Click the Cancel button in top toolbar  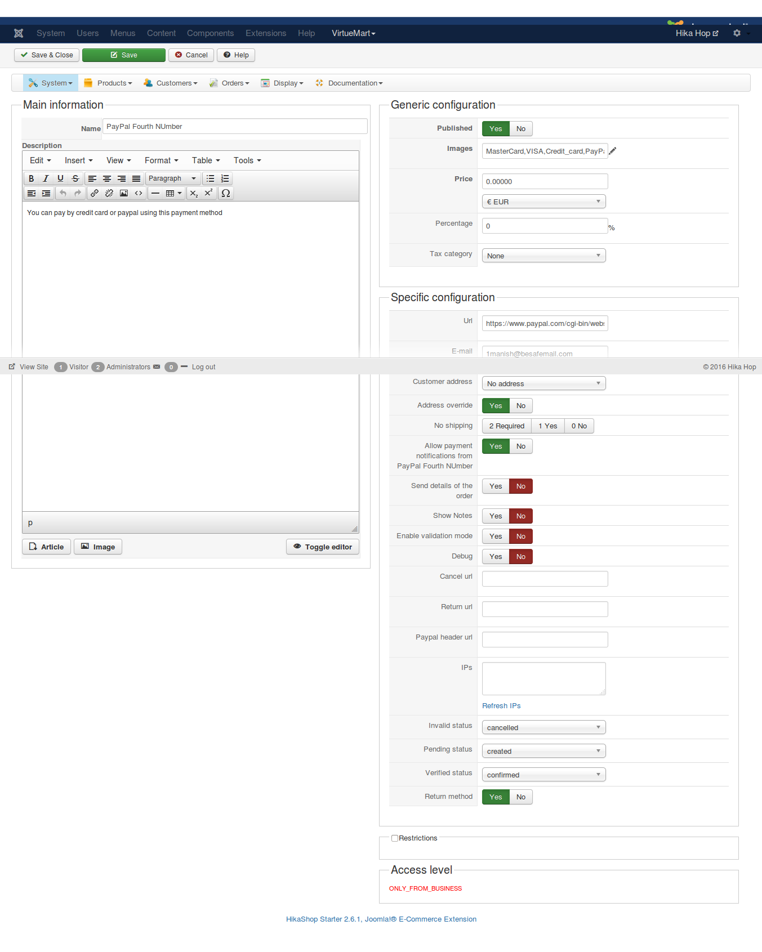click(x=191, y=55)
